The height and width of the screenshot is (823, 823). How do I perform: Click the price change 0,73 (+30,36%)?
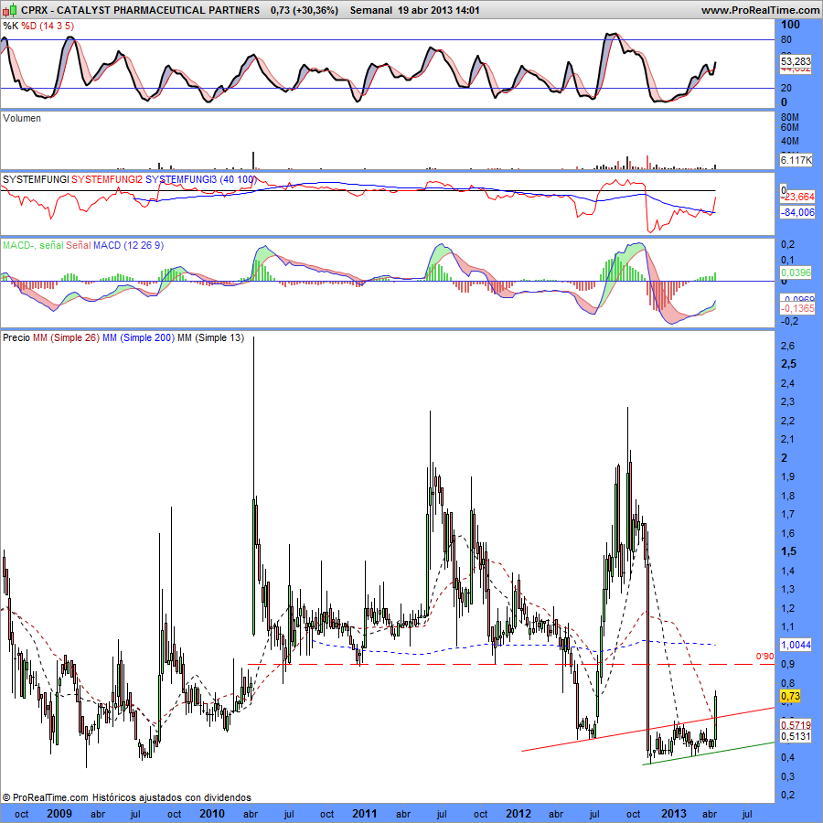click(305, 10)
